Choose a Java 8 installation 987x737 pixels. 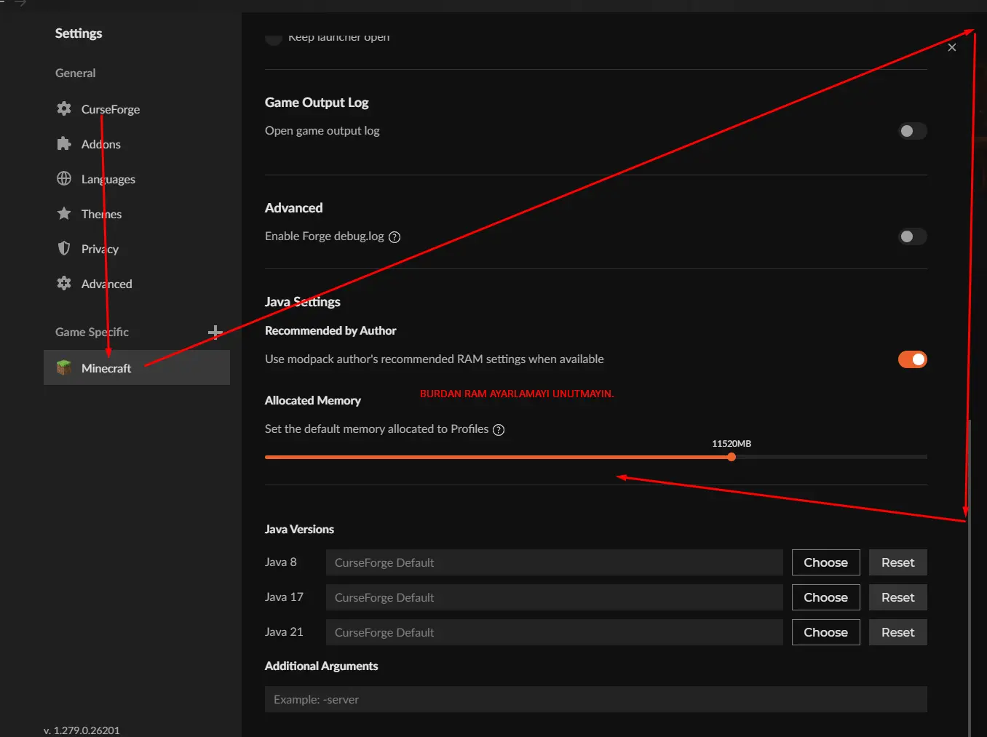pos(826,562)
